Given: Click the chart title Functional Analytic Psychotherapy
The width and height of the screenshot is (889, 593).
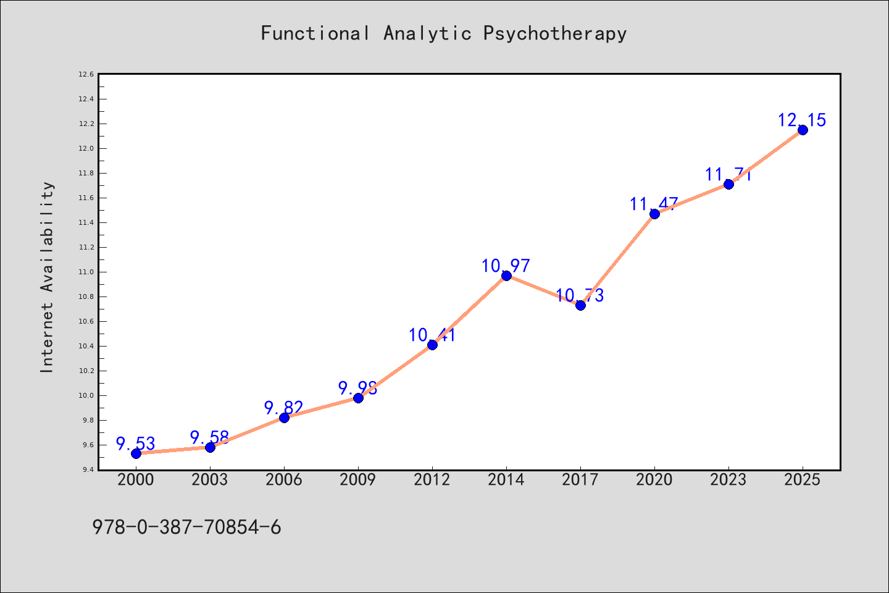Looking at the screenshot, I should [x=443, y=33].
